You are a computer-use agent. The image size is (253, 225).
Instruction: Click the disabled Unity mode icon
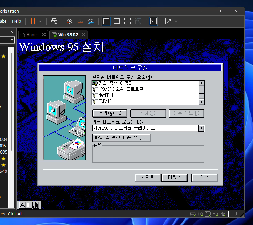[x=138, y=21]
